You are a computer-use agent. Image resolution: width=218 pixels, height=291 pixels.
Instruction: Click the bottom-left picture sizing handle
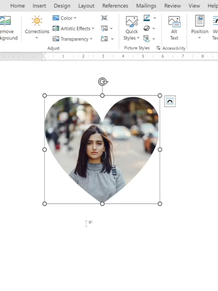coord(44,204)
